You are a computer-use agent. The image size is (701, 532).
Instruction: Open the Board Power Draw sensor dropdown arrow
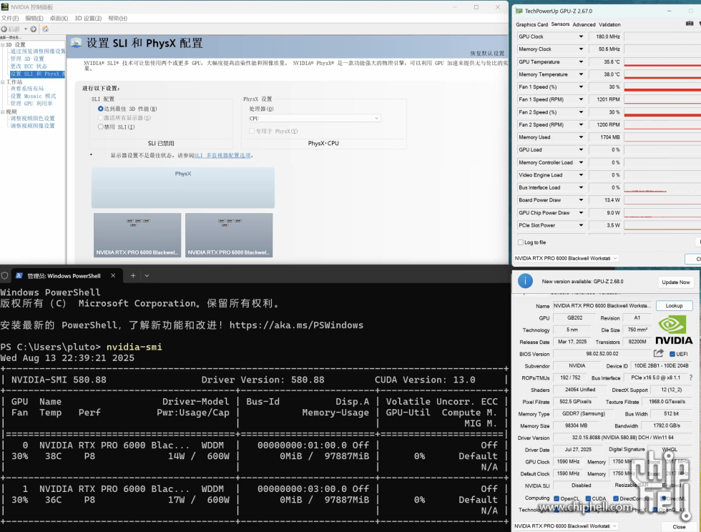click(x=581, y=199)
